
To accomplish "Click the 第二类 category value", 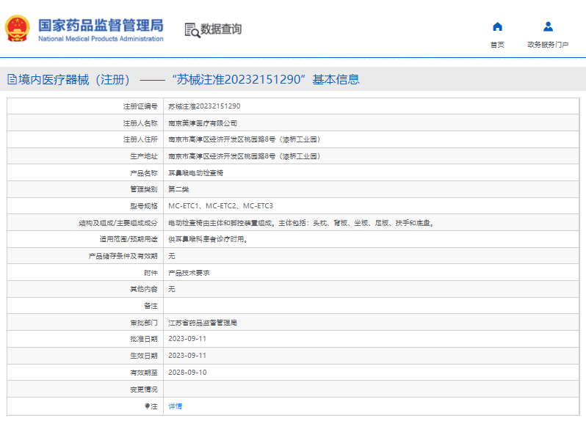I will point(178,189).
